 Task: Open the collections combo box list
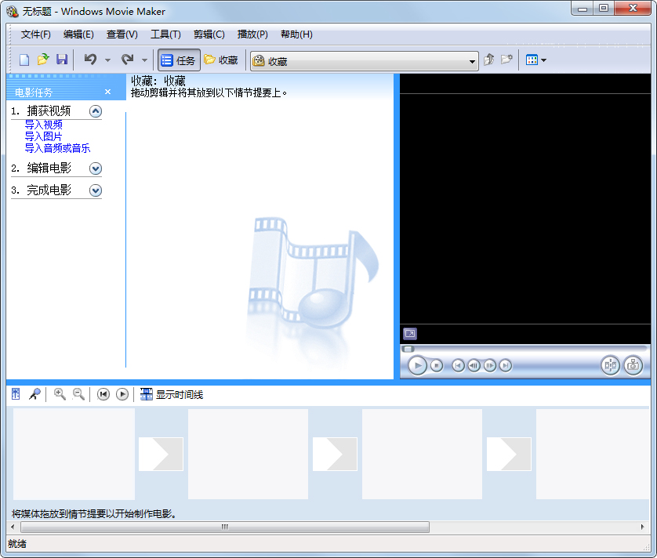pos(473,60)
